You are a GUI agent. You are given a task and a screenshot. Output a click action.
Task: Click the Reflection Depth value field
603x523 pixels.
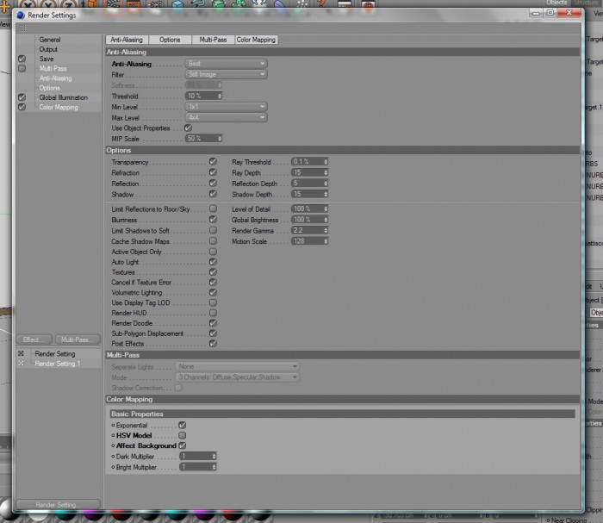[x=308, y=183]
